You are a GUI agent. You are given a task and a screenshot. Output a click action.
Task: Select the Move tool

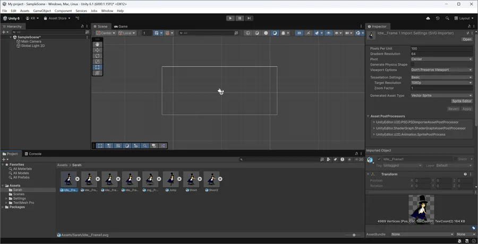point(98,50)
